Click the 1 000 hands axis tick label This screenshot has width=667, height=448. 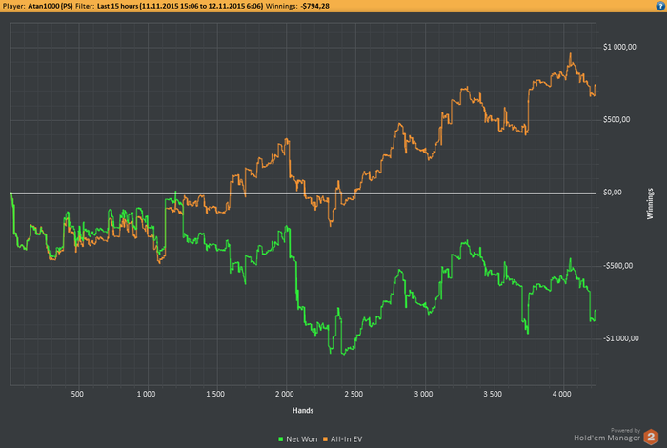(147, 394)
